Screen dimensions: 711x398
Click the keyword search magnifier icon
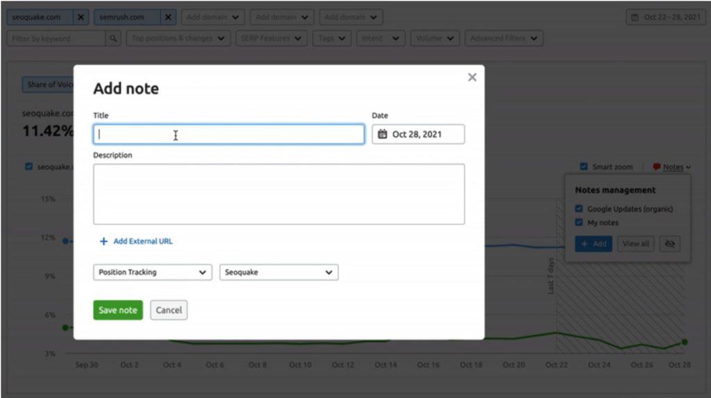click(x=113, y=39)
